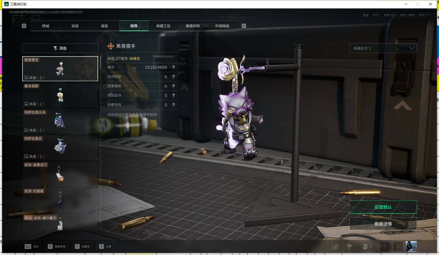Open the 附加配件 help question mark
Image resolution: width=439 pixels, height=255 pixels.
(174, 96)
